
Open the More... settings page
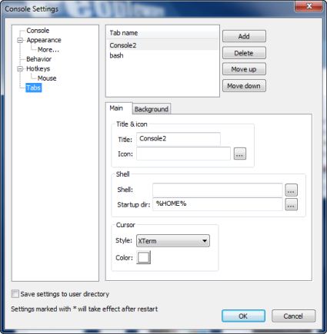[x=48, y=50]
